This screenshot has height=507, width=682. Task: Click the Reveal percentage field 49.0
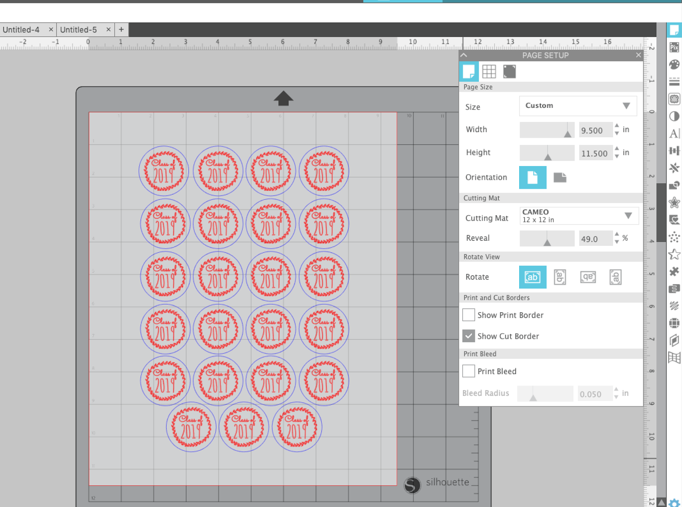coord(595,239)
